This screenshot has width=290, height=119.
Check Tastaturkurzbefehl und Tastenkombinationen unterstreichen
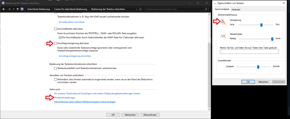pyautogui.click(x=55, y=68)
